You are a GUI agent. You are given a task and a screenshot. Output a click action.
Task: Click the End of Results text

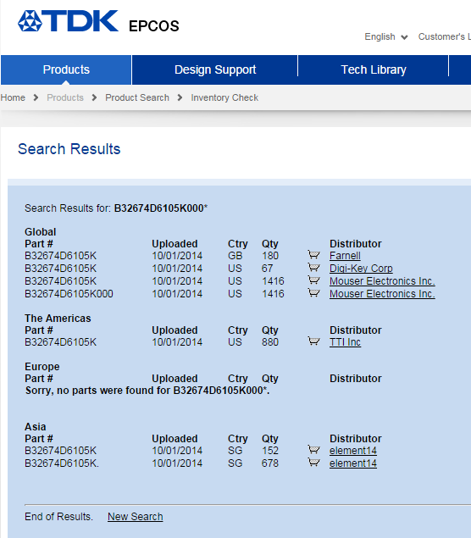[58, 517]
